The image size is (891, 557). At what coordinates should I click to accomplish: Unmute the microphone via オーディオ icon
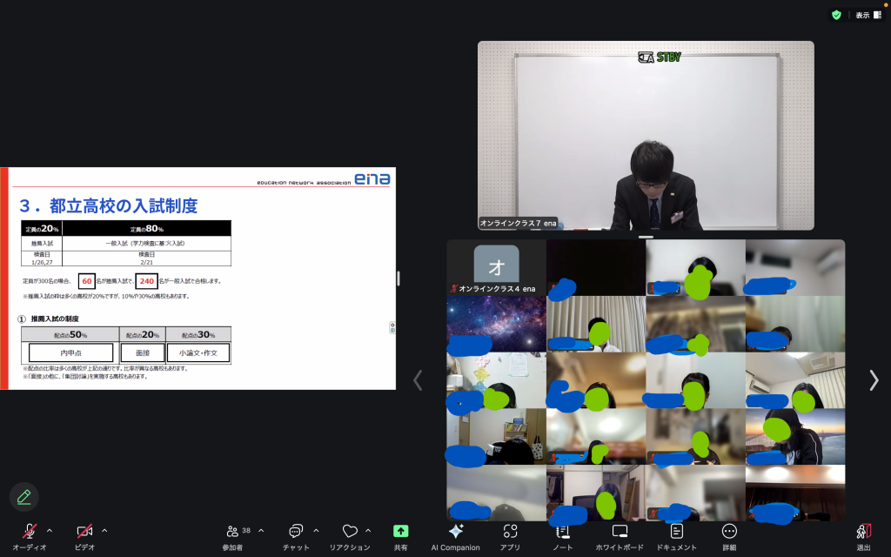(30, 532)
